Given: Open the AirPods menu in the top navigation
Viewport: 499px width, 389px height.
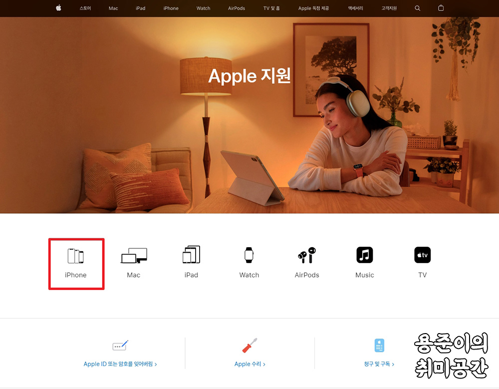Looking at the screenshot, I should [237, 8].
